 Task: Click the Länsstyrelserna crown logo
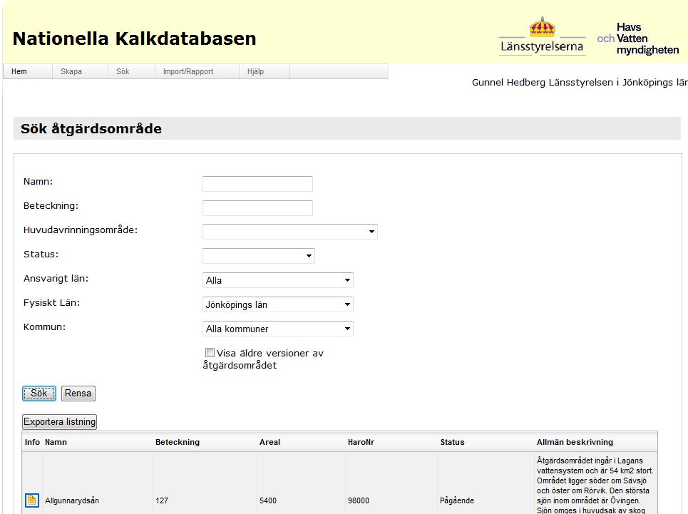pos(543,36)
